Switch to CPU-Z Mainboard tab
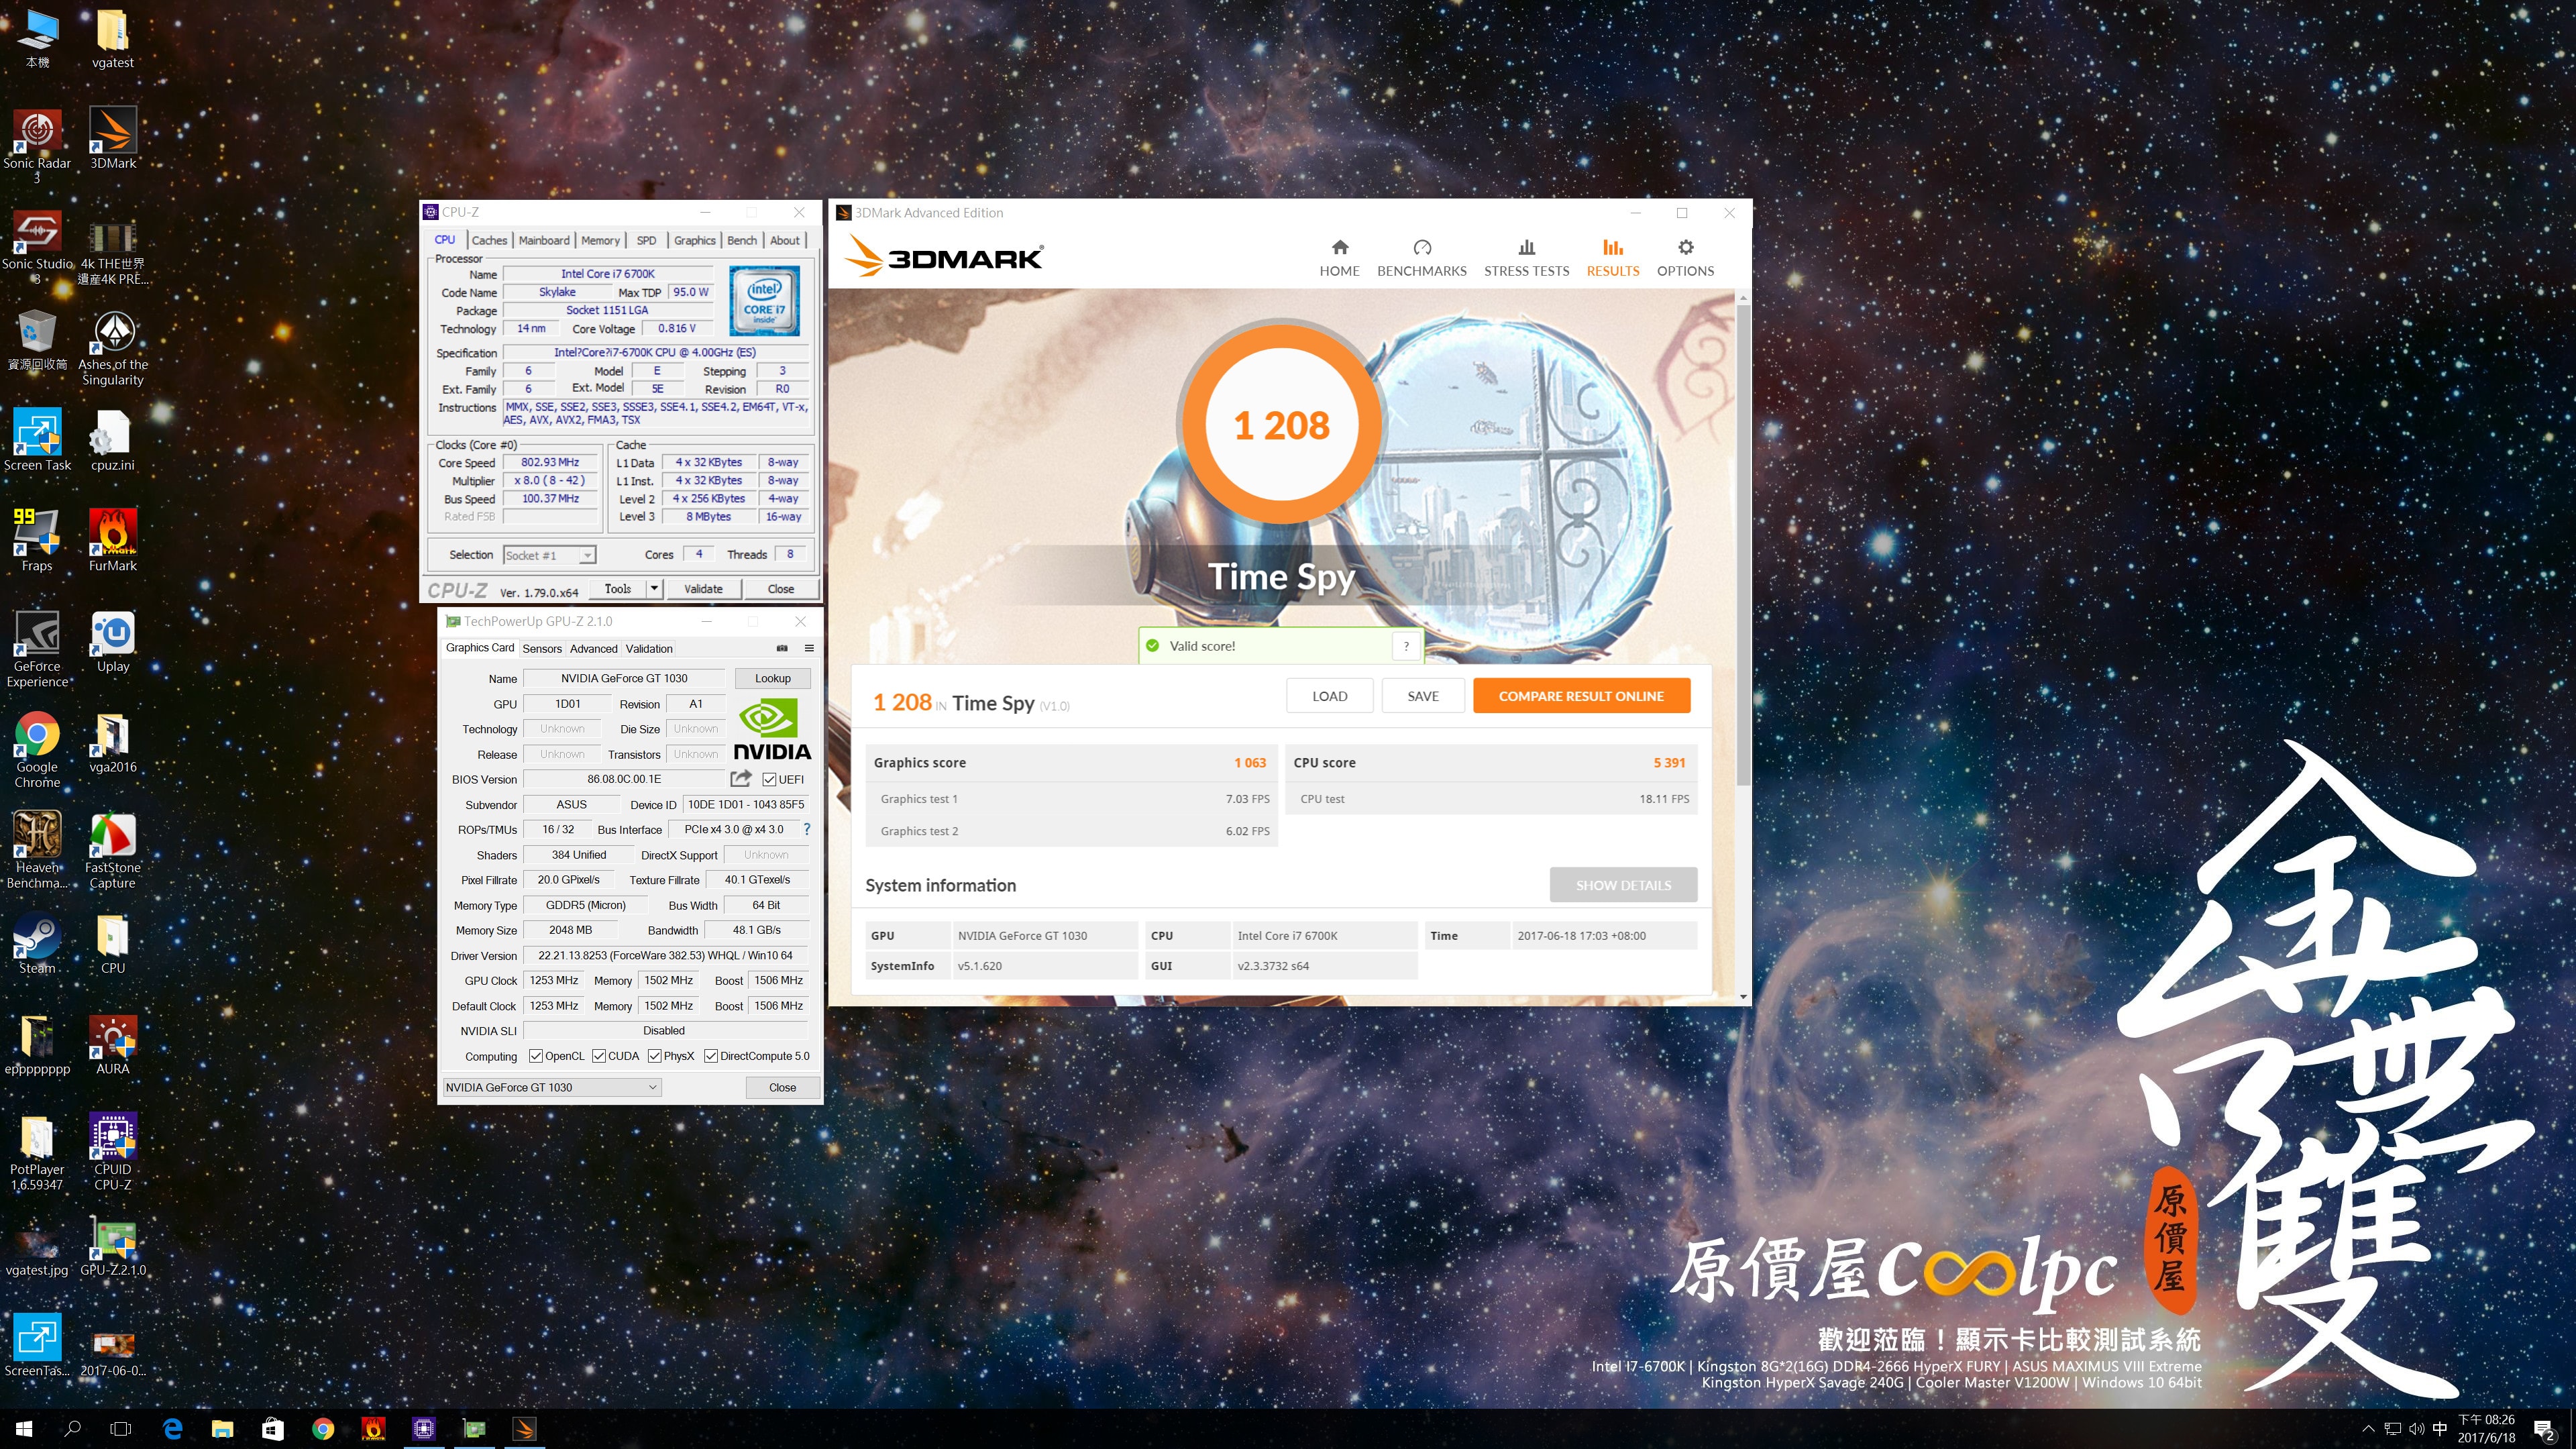2576x1449 pixels. 544,240
